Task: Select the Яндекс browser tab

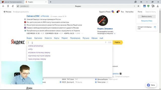Action: (x=36, y=2)
